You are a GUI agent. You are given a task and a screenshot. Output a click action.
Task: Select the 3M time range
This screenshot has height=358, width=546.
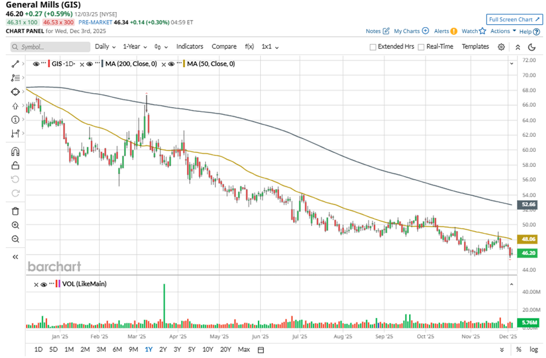101,350
